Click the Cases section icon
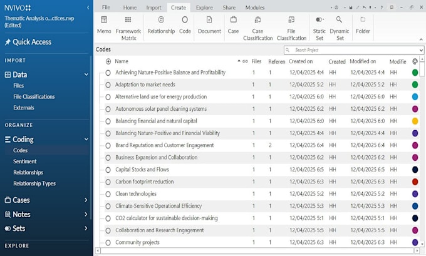 coord(8,200)
